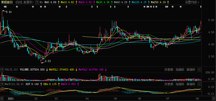The width and height of the screenshot is (216, 101).
Task: Select the MA10:4.62 legend value
Action: (x=67, y=2)
